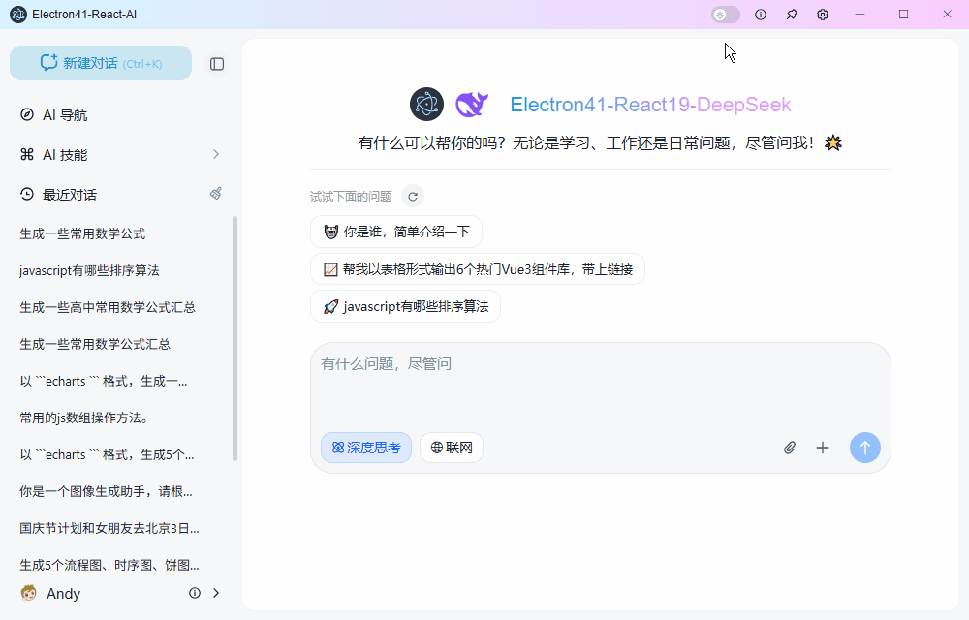969x620 pixels.
Task: Click the sidebar chat list scrollbar
Action: pyautogui.click(x=234, y=338)
